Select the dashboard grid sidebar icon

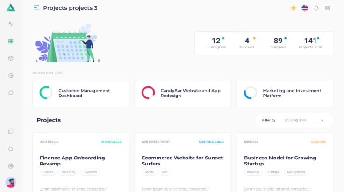click(x=11, y=41)
